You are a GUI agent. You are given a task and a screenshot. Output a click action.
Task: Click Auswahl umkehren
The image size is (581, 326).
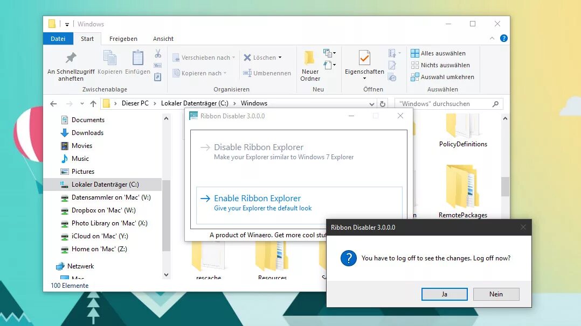[x=442, y=77]
